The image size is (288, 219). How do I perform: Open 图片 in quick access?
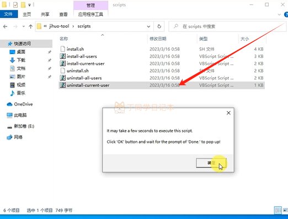[x=21, y=76]
